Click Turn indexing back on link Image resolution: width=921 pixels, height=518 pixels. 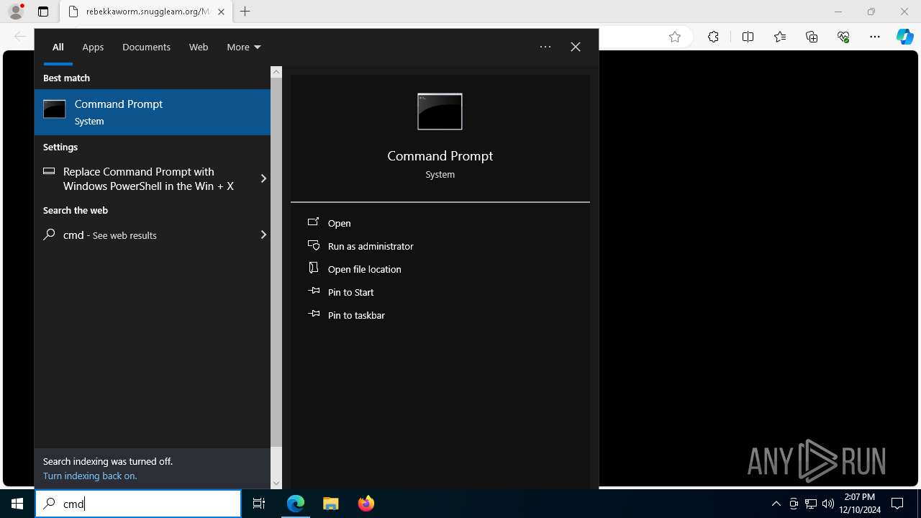(x=90, y=476)
